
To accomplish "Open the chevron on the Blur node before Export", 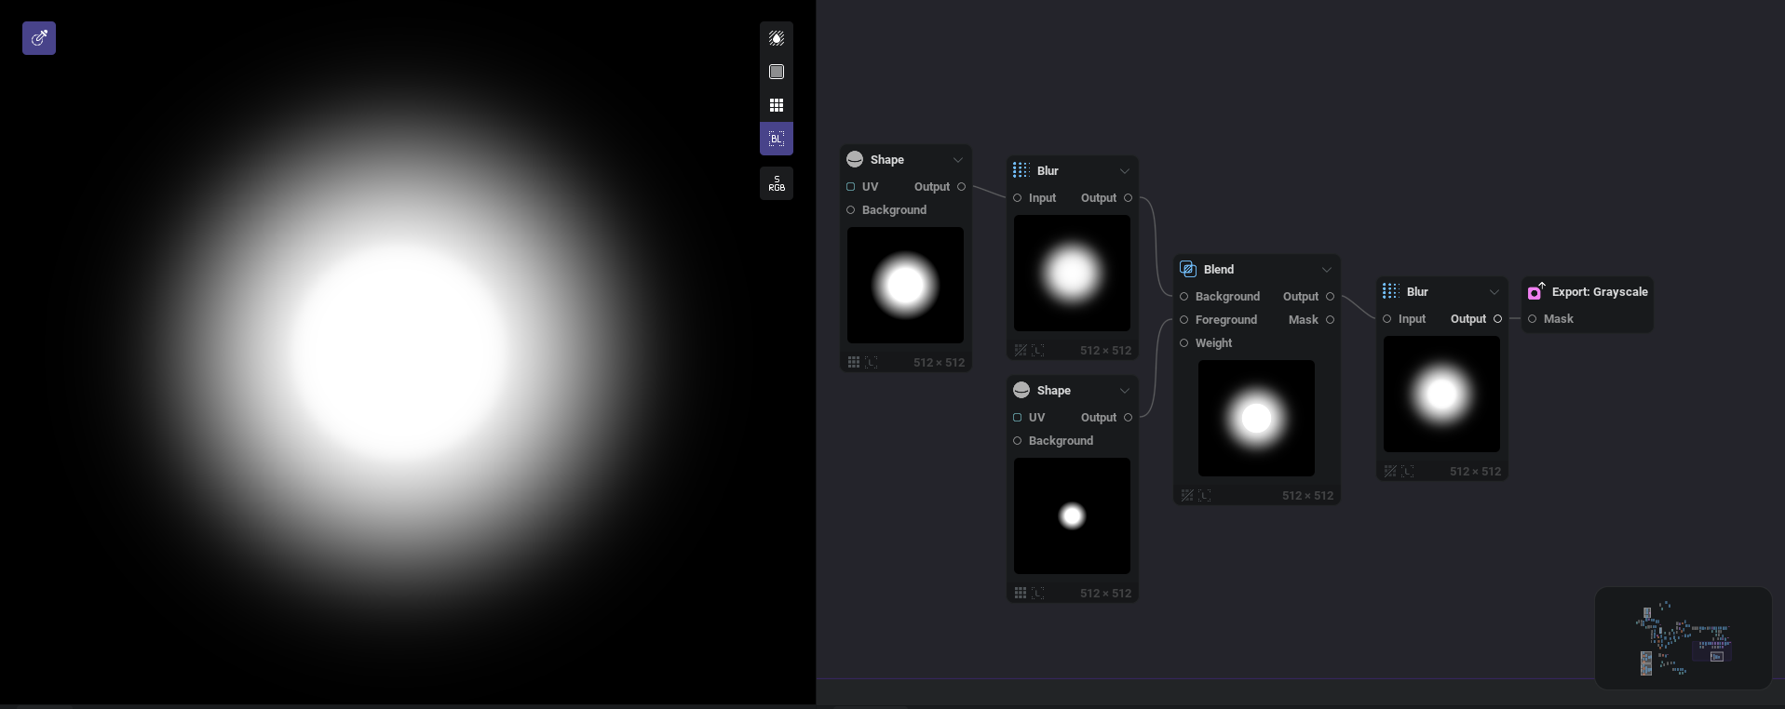I will [1494, 292].
